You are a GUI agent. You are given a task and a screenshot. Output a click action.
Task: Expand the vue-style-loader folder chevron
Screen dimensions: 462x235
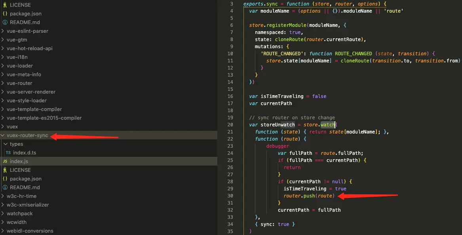coord(3,101)
